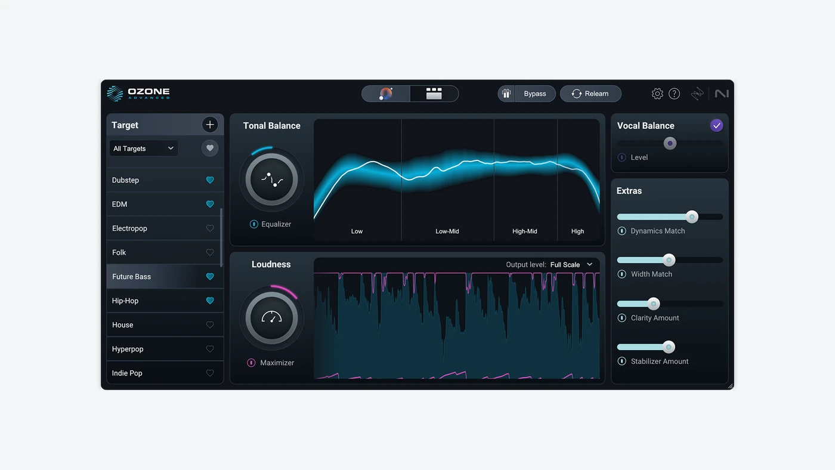Screen dimensions: 835x470
Task: Toggle the Maximizer power button
Action: coord(251,363)
